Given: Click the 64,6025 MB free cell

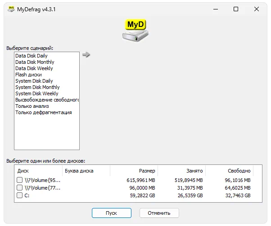Looking at the screenshot, I should [x=238, y=188].
